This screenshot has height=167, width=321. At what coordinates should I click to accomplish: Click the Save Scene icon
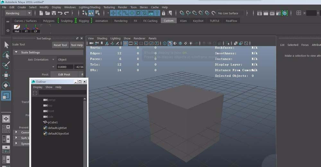click(54, 13)
